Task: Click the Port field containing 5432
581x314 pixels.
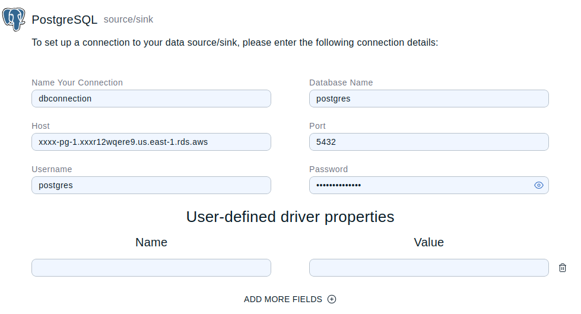Action: (x=428, y=142)
